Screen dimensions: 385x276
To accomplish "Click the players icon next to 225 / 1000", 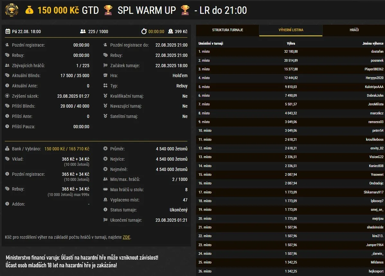I will coord(83,31).
